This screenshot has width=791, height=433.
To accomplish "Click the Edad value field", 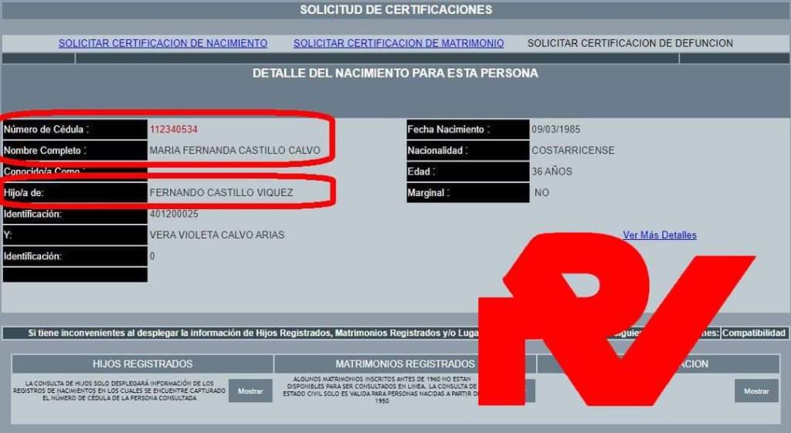I will coord(553,171).
